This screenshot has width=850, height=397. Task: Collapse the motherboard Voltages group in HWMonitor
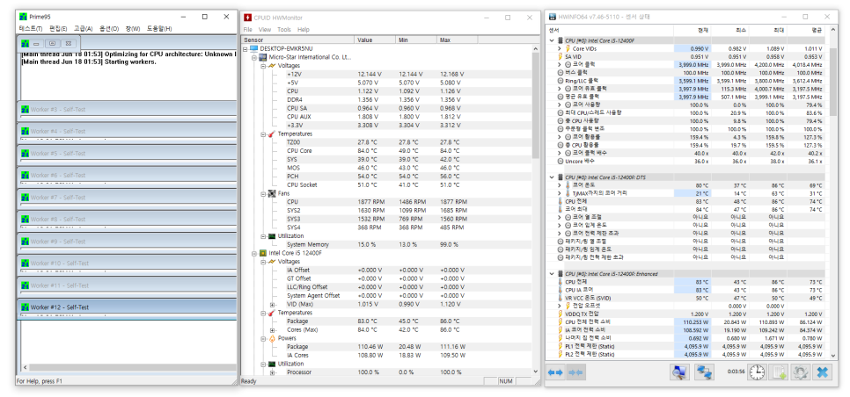[263, 66]
